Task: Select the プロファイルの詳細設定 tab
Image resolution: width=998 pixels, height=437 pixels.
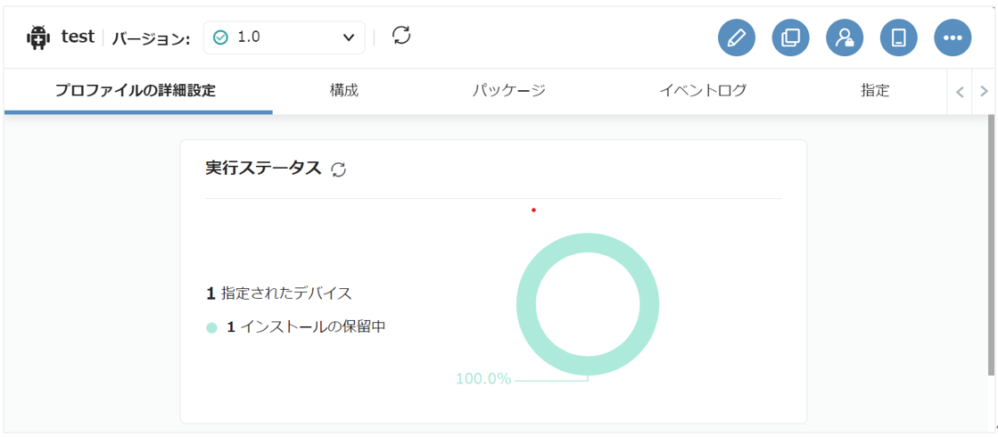Action: 136,90
